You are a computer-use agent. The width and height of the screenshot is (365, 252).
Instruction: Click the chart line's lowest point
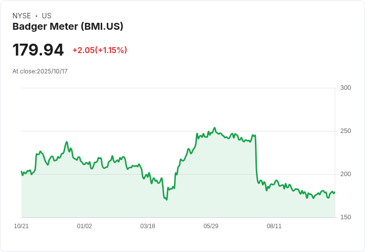(167, 199)
